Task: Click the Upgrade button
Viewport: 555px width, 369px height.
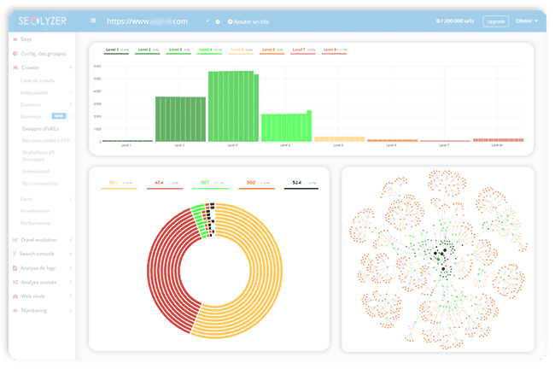Action: pyautogui.click(x=494, y=21)
